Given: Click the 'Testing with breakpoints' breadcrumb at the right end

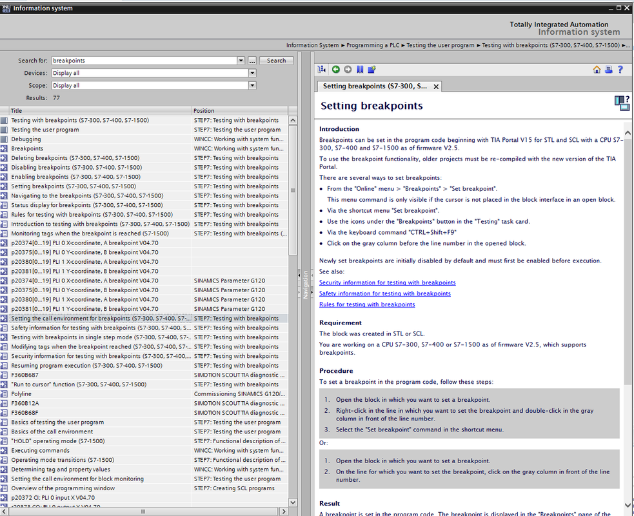Looking at the screenshot, I should click(x=551, y=45).
